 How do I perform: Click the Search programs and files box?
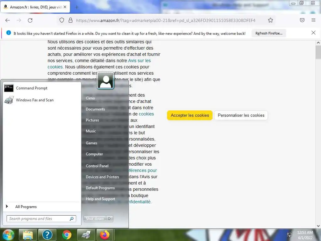[41, 219]
